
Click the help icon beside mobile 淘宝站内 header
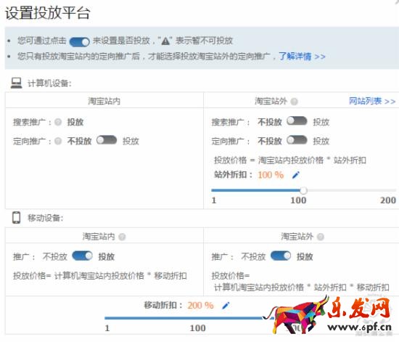tap(122, 237)
